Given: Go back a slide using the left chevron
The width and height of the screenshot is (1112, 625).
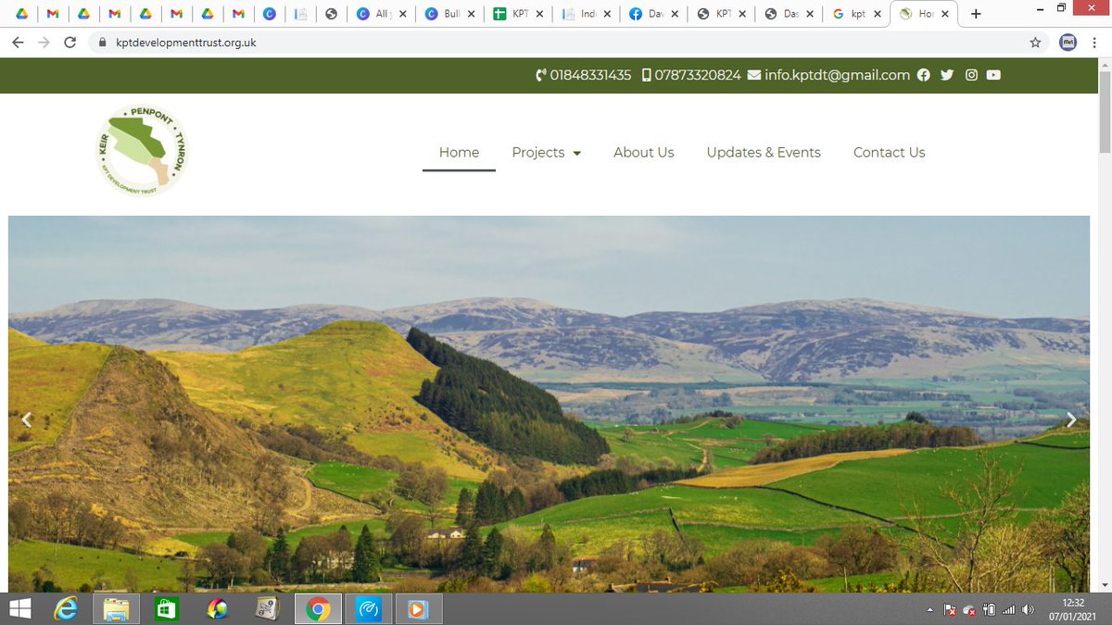Looking at the screenshot, I should pos(26,419).
